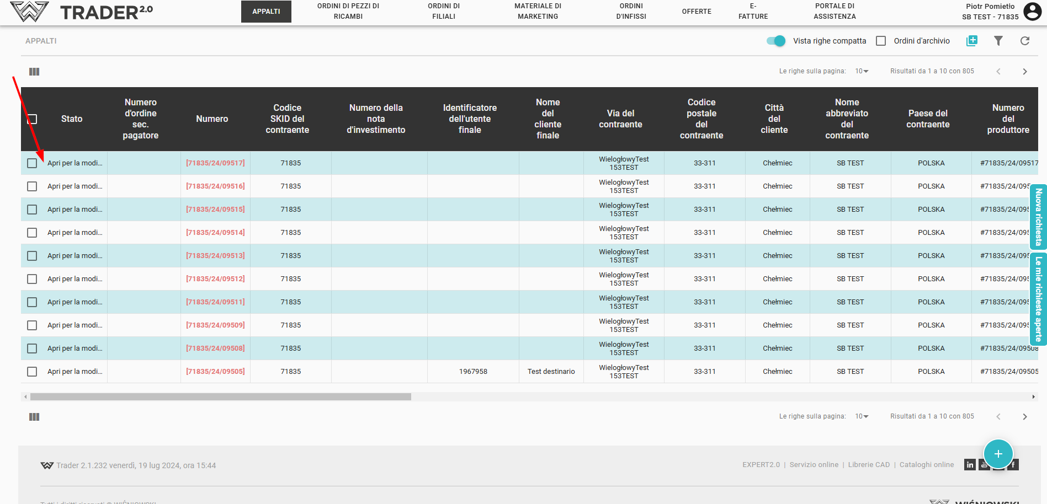Click the refresh table icon

pyautogui.click(x=1024, y=41)
